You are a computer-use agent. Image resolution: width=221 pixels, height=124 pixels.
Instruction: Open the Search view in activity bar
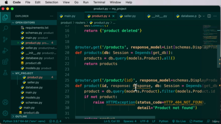tap(5, 28)
